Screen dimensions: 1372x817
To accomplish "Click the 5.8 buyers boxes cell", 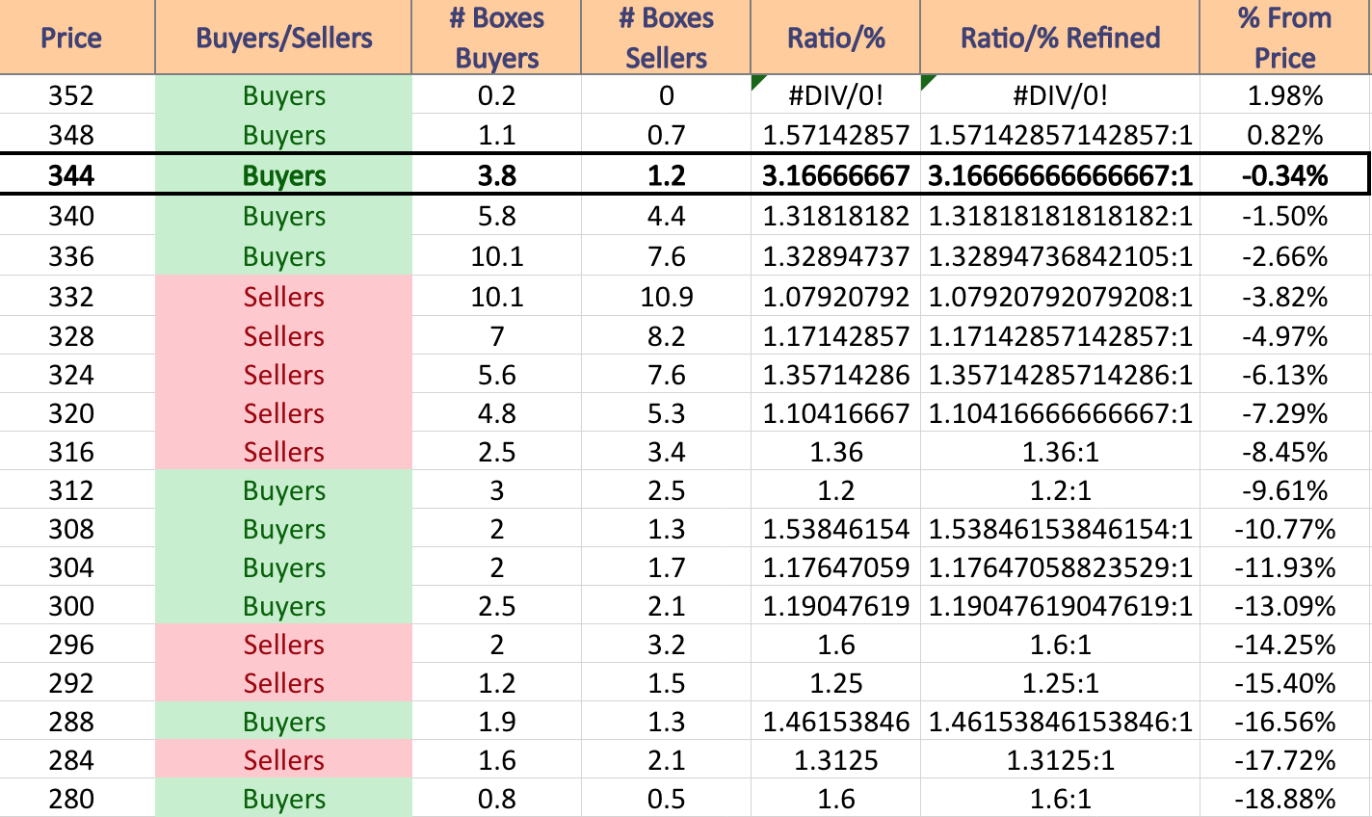I will 496,216.
